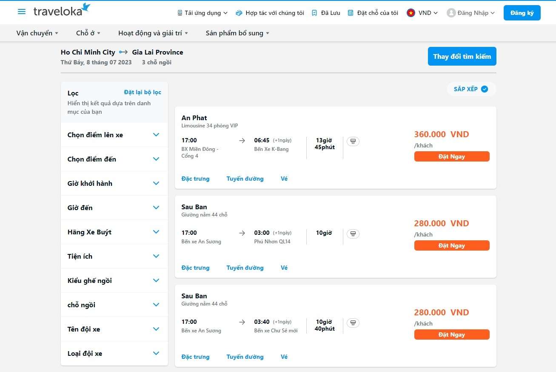This screenshot has height=372, width=556.
Task: Click the Hợp tác với chúng tôi link
Action: click(275, 13)
